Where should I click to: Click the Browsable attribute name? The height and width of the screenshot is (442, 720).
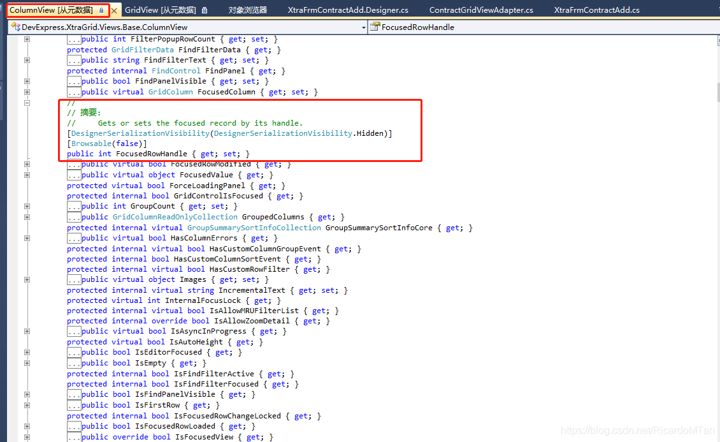tap(91, 144)
